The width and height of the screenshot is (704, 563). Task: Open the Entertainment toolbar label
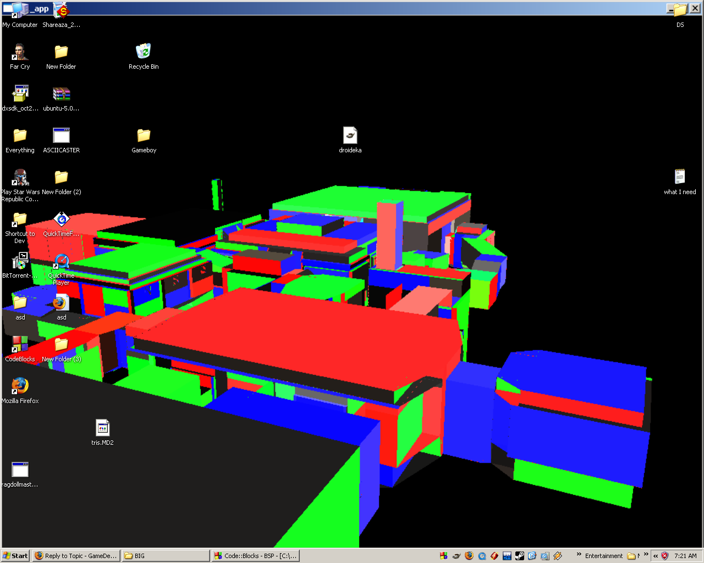(x=604, y=556)
